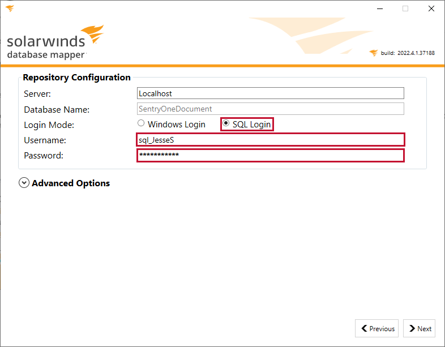Click the Password label

pyautogui.click(x=44, y=156)
